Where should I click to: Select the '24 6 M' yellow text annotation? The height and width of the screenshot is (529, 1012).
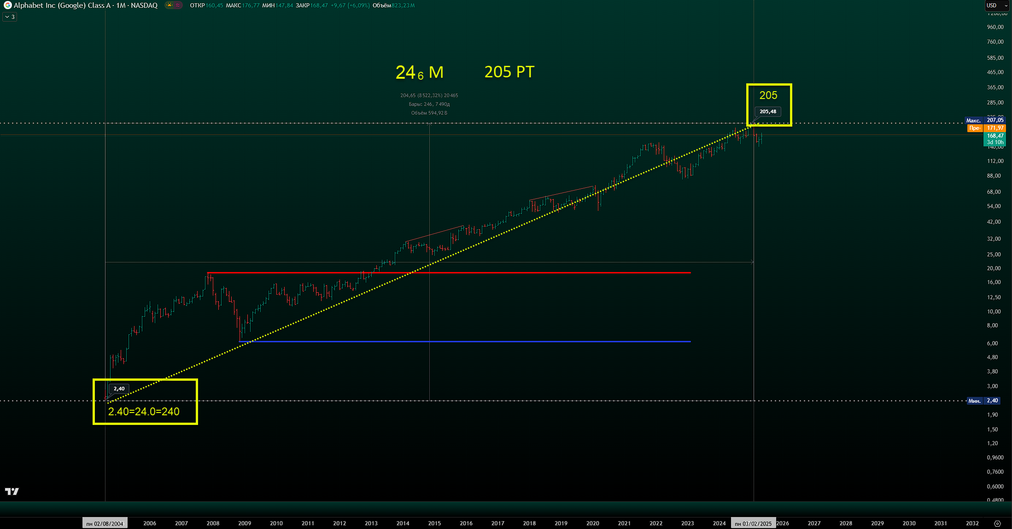point(419,72)
